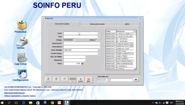Viewport: 185px width, 105px height.
Task: Open PowerPoint from taskbar
Action: click(59, 103)
